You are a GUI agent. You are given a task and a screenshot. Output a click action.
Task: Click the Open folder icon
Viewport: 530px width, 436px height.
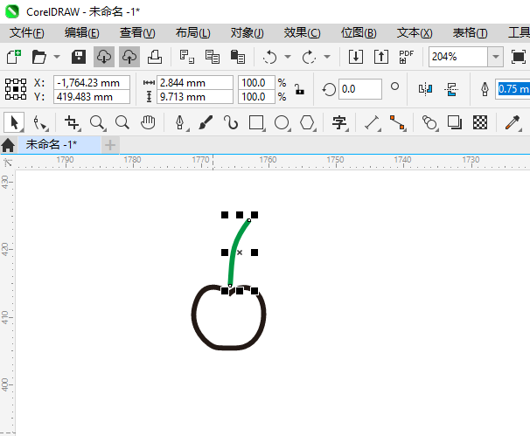[x=39, y=57]
